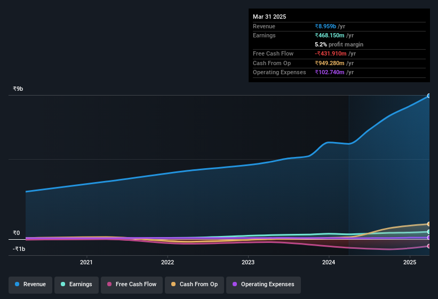Screen dimensions: 438x299
Task: Click the Revenue endpoint marker on chart
Action: coord(429,96)
